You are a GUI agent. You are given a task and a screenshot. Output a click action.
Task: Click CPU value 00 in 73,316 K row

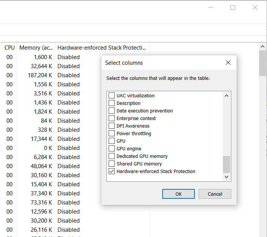click(x=9, y=203)
